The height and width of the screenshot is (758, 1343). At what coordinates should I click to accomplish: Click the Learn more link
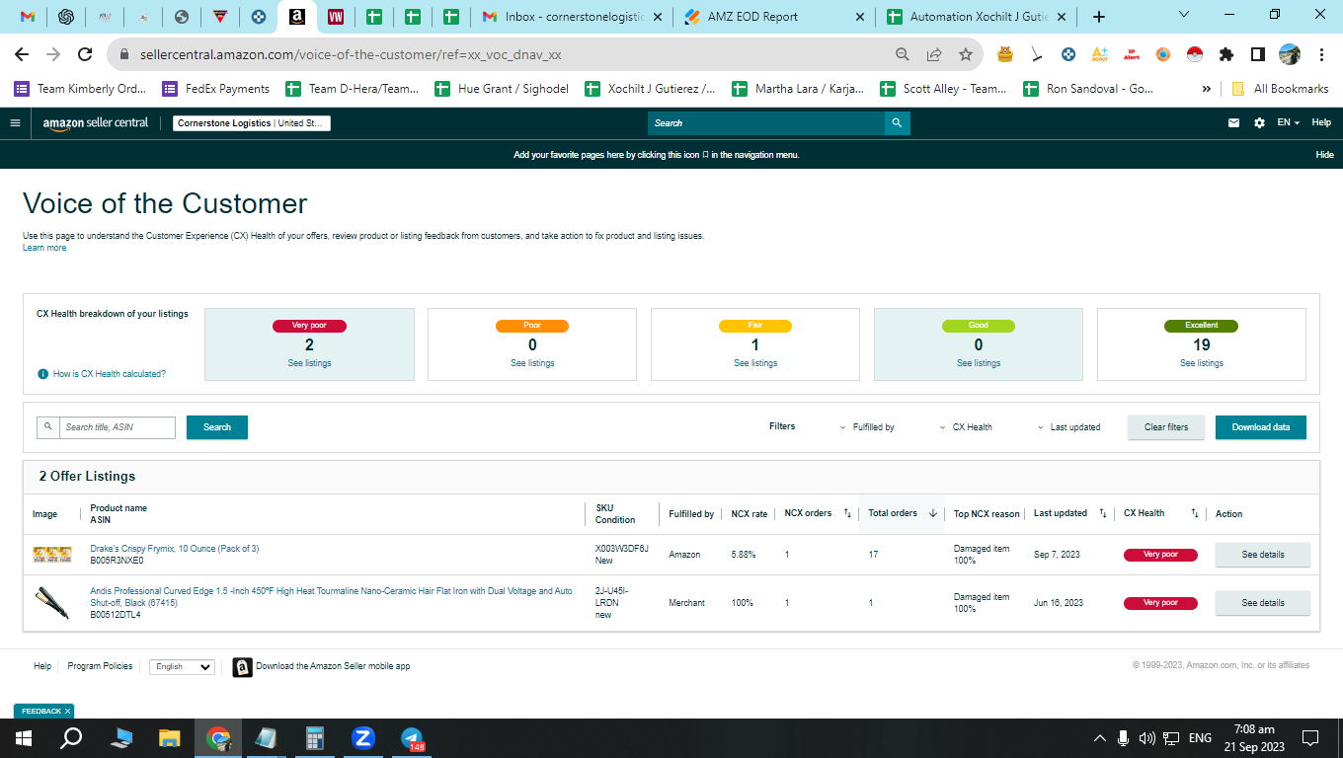pos(44,248)
